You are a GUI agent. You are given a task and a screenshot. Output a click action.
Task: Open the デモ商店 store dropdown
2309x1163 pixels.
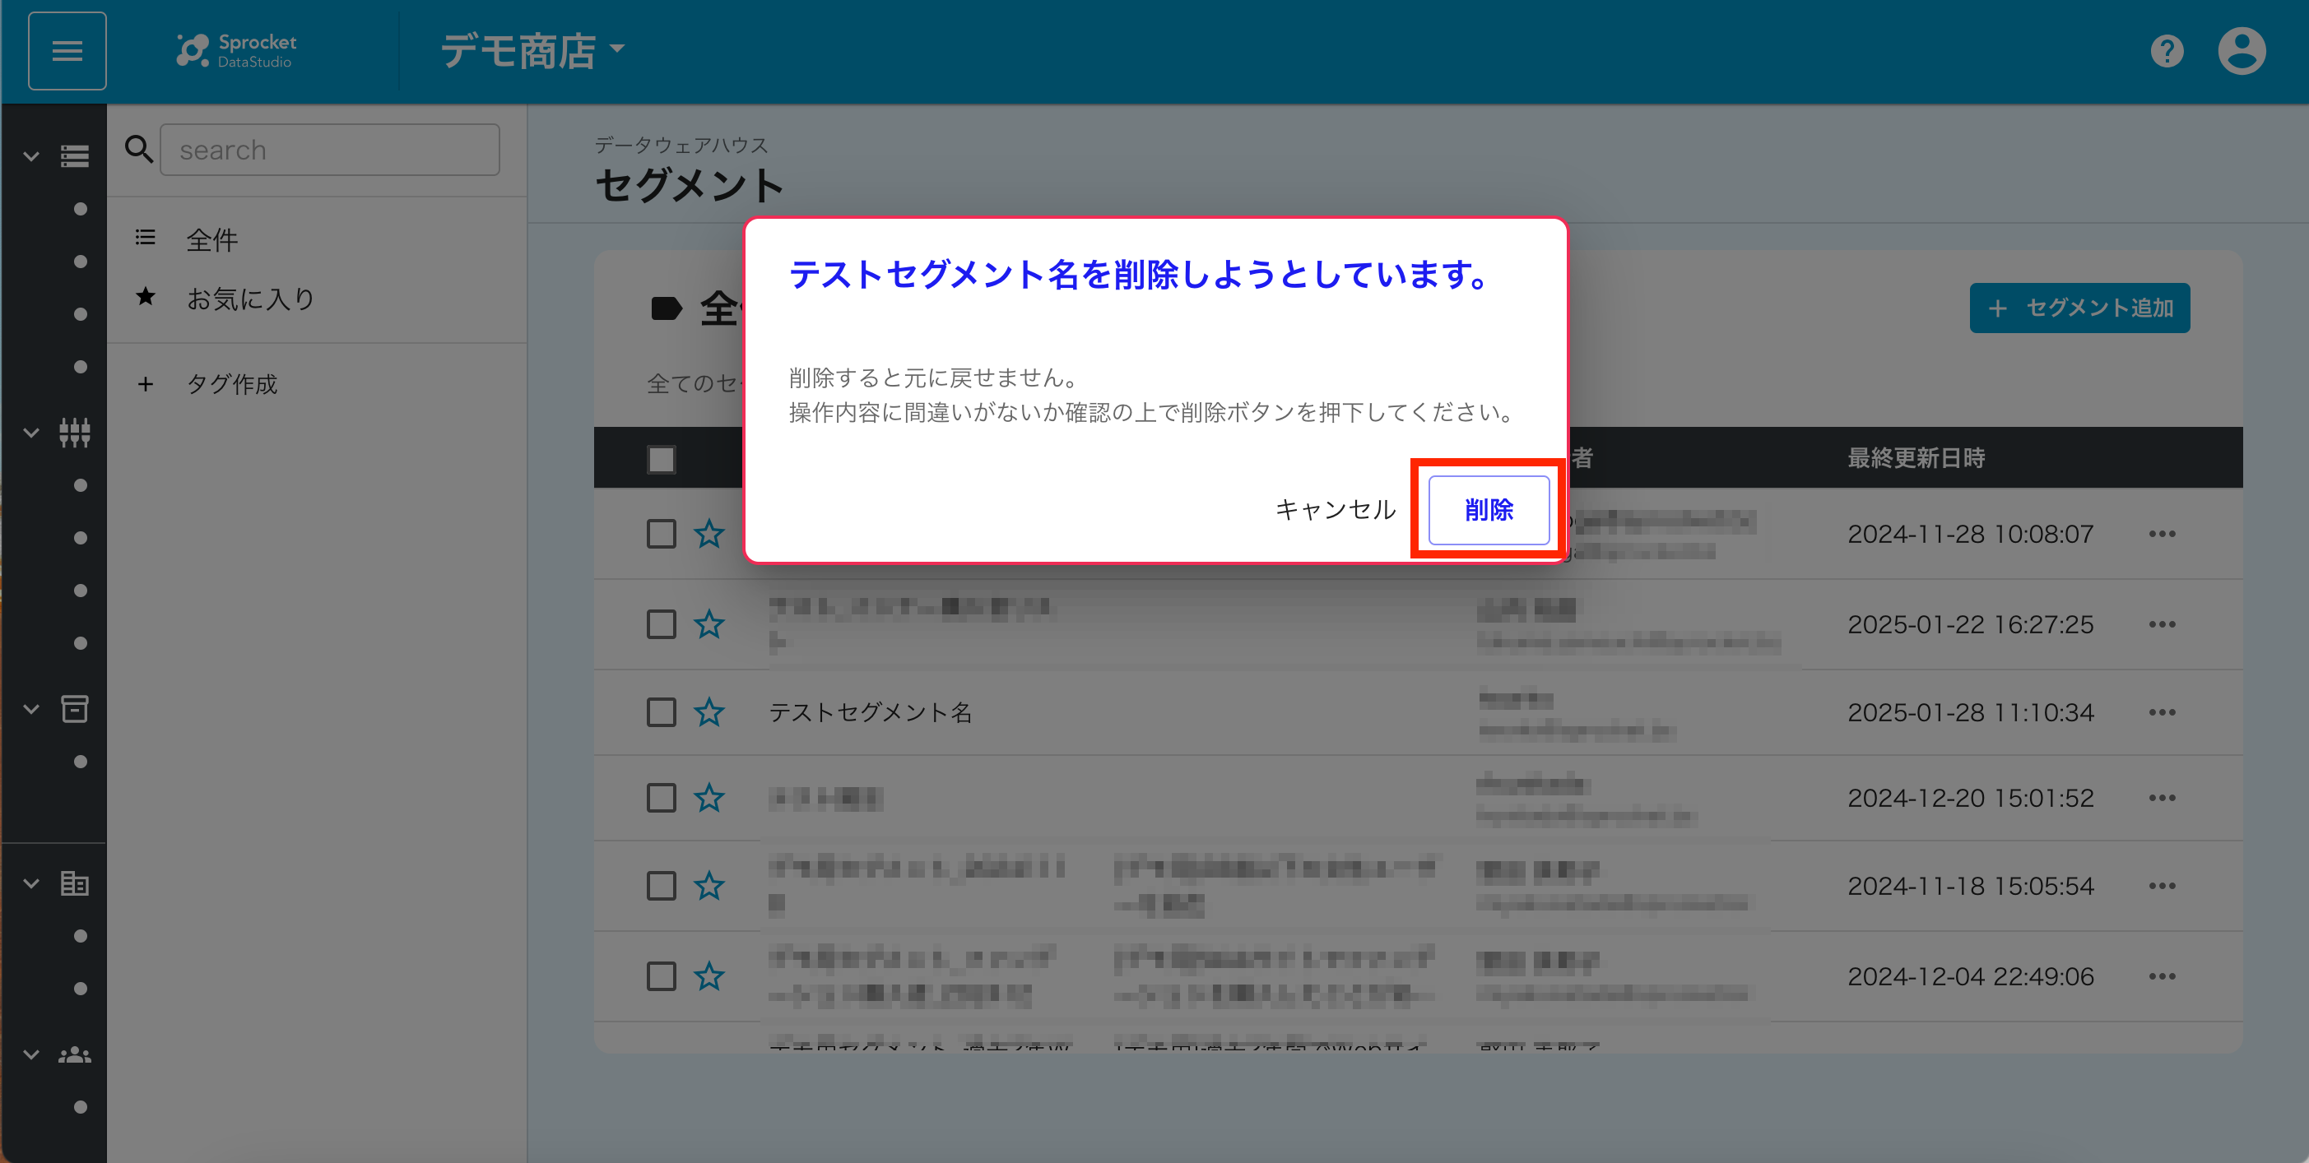click(533, 51)
